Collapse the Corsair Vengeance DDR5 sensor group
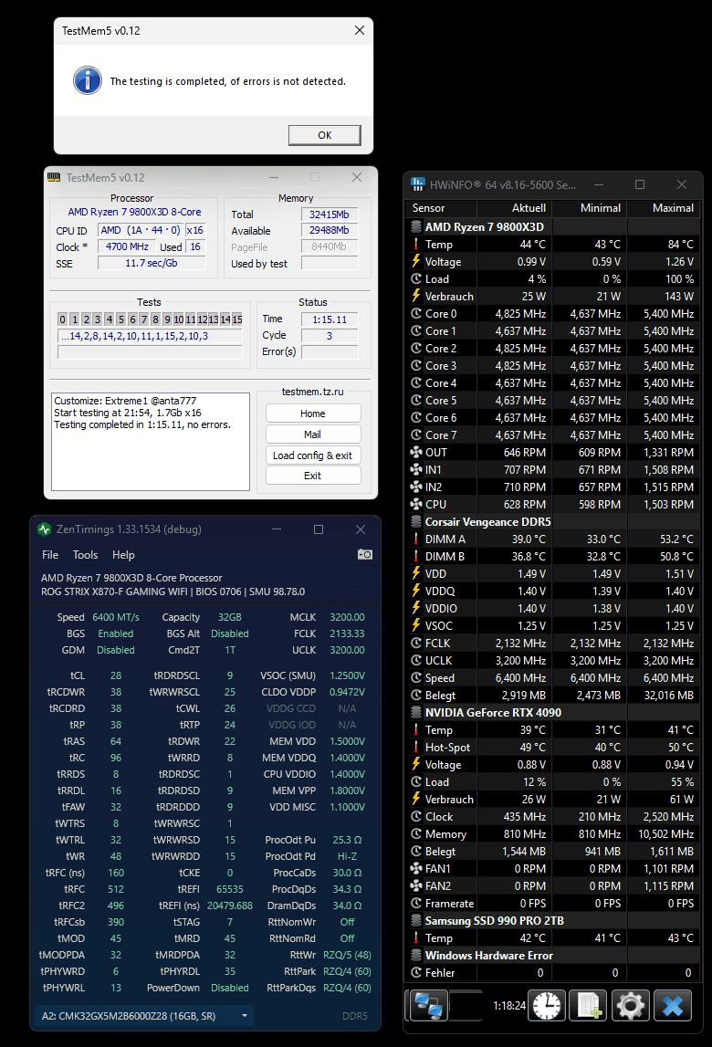 [416, 521]
